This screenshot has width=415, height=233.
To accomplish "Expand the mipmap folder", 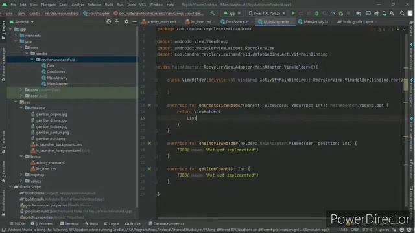I will [21, 175].
